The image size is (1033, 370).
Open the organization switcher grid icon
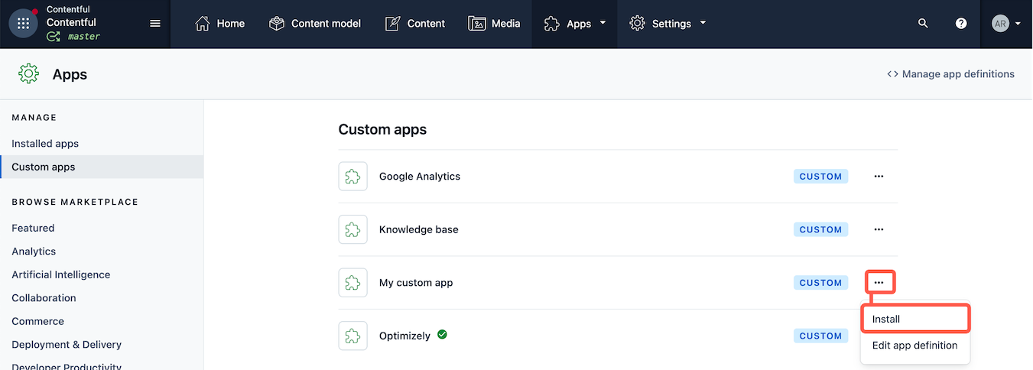(23, 24)
